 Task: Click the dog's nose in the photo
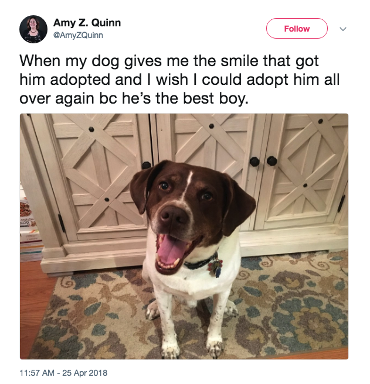(x=174, y=215)
